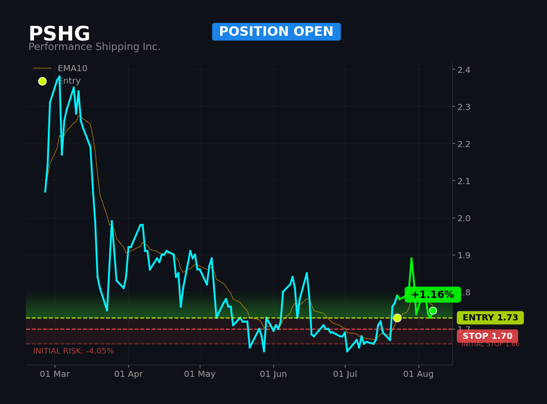
Task: Click the 01 Jul axis label
Action: [345, 374]
